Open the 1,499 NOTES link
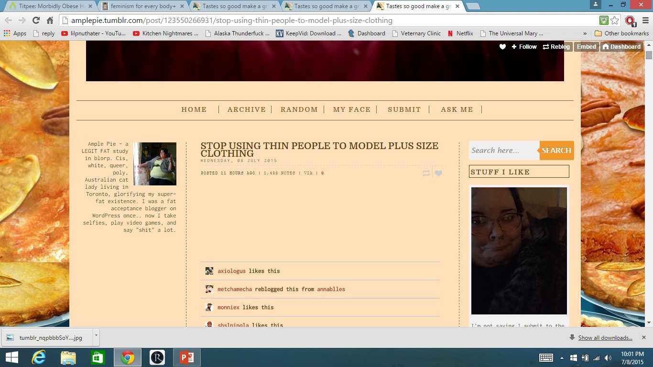Viewport: 653px width, 367px height. [x=280, y=173]
